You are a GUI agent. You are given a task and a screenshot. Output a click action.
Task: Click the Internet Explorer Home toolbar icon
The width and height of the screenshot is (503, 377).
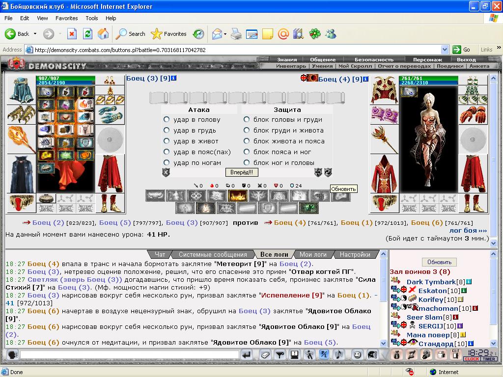click(x=103, y=34)
